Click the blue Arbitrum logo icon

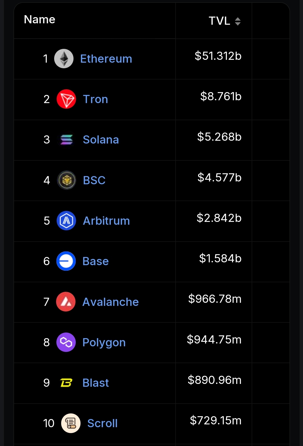coord(66,221)
